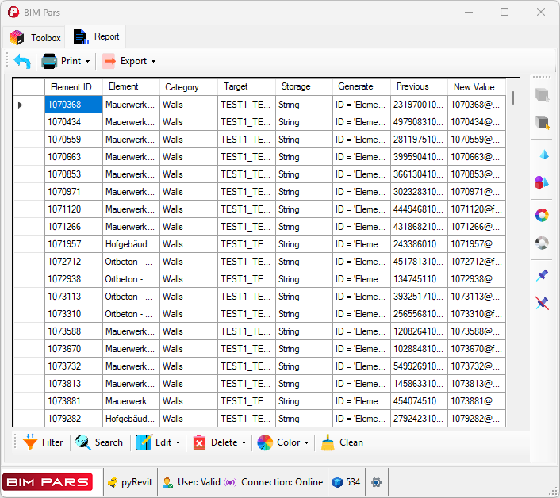Open the Print dropdown arrow
This screenshot has width=560, height=498.
tap(87, 61)
